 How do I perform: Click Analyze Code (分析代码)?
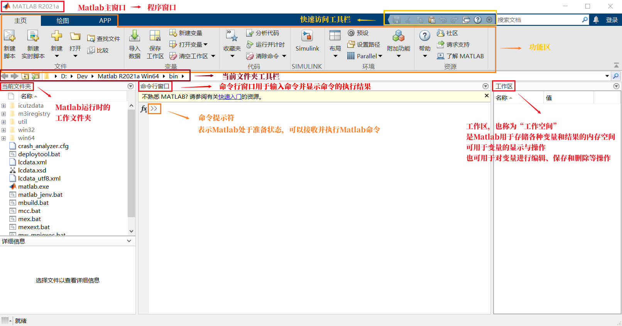pos(263,33)
